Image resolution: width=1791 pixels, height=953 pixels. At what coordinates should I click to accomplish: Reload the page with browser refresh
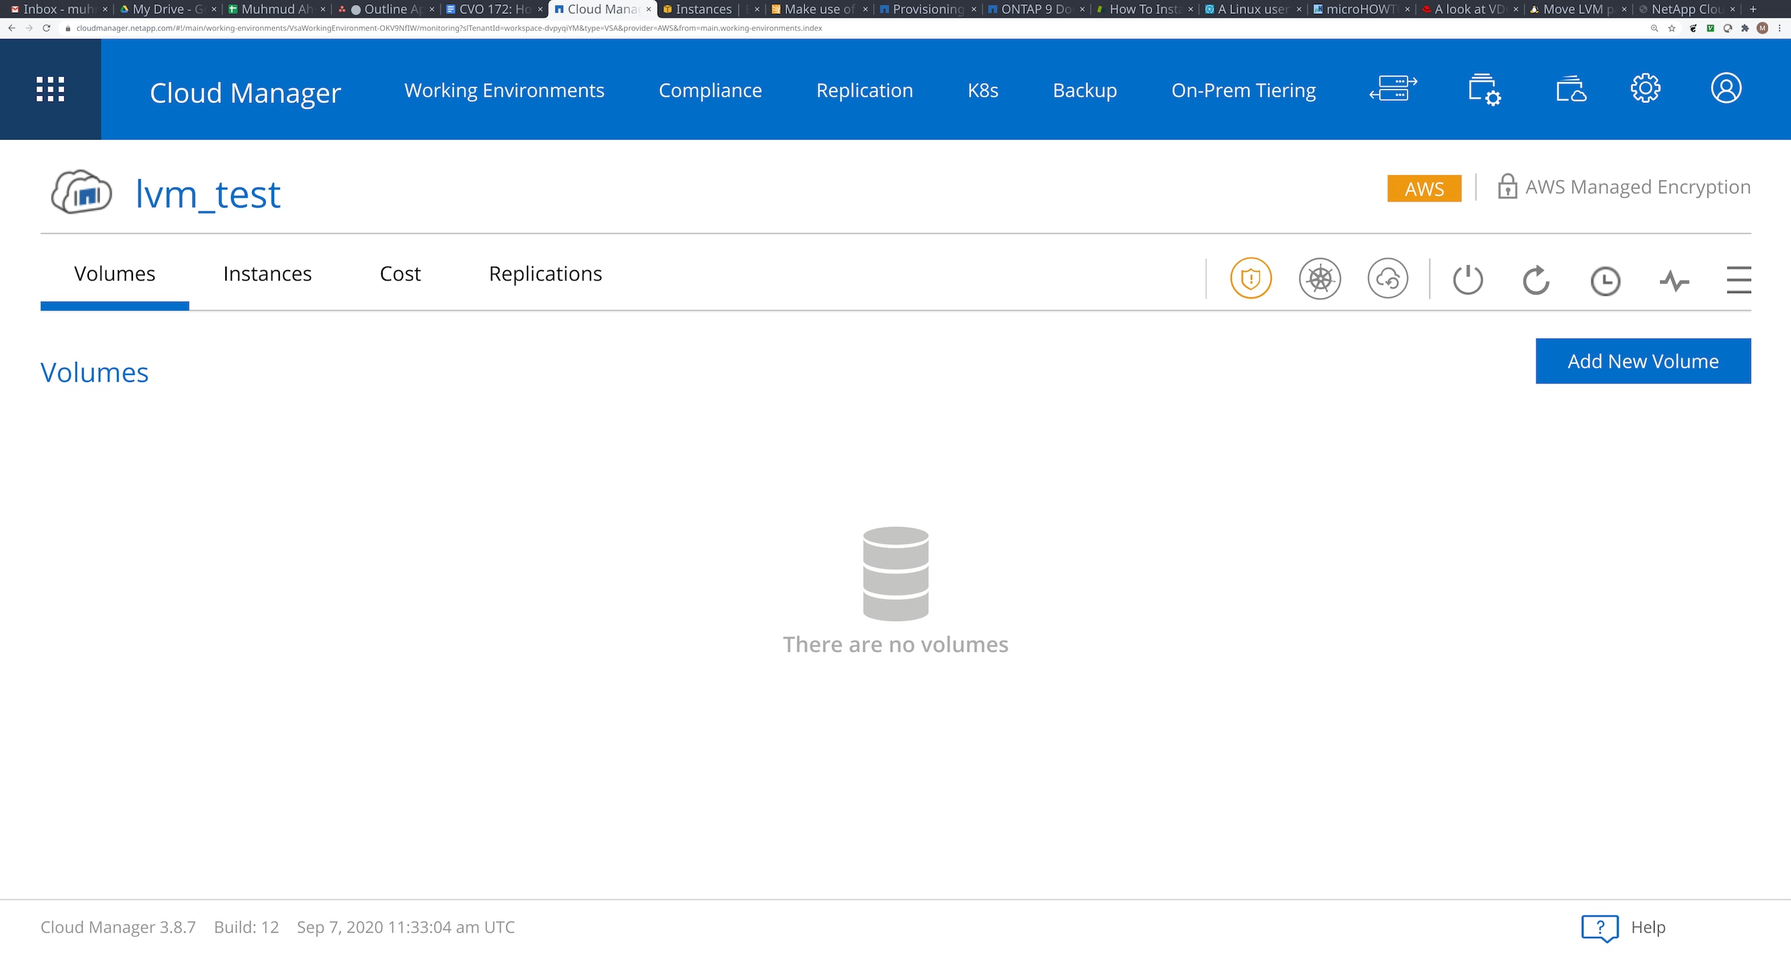click(47, 28)
